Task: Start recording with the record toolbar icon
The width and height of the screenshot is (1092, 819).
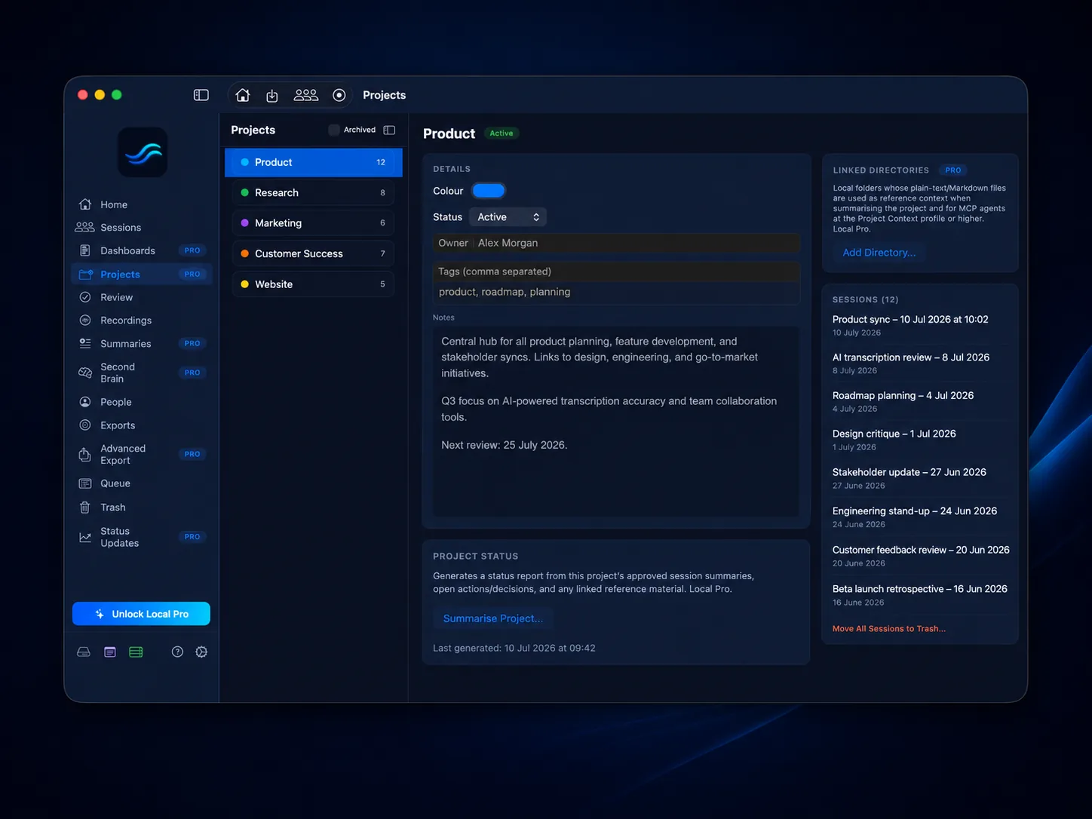Action: pyautogui.click(x=339, y=95)
